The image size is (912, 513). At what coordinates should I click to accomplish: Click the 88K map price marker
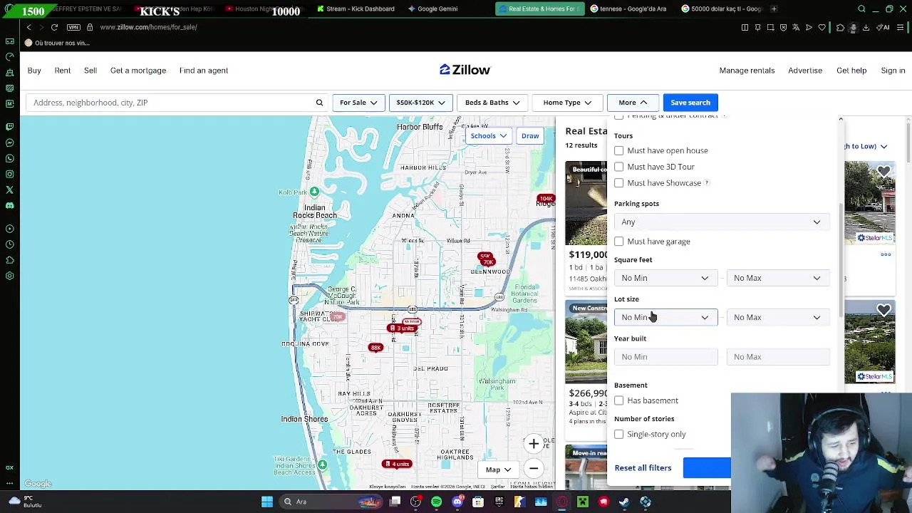375,348
